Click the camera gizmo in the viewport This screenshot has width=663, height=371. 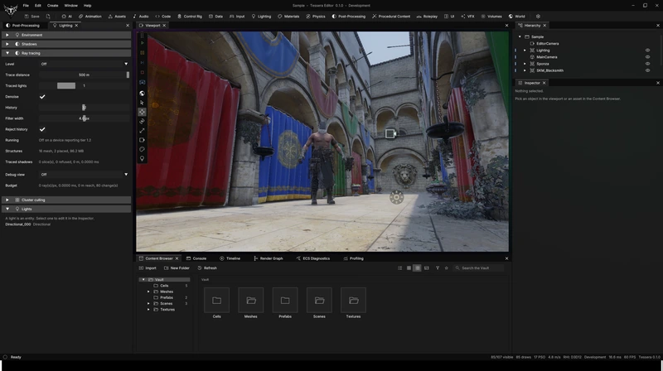(390, 133)
